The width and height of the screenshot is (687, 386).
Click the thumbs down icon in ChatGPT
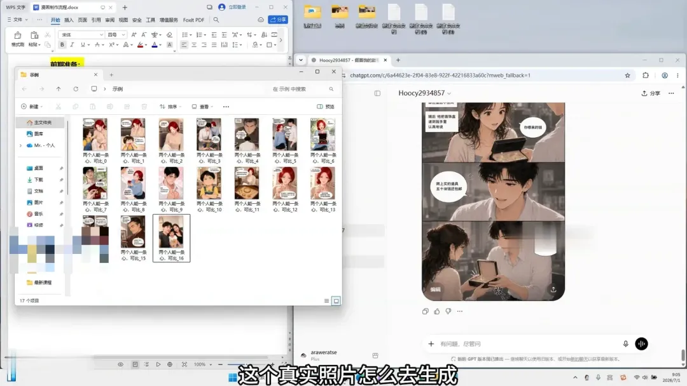point(448,311)
